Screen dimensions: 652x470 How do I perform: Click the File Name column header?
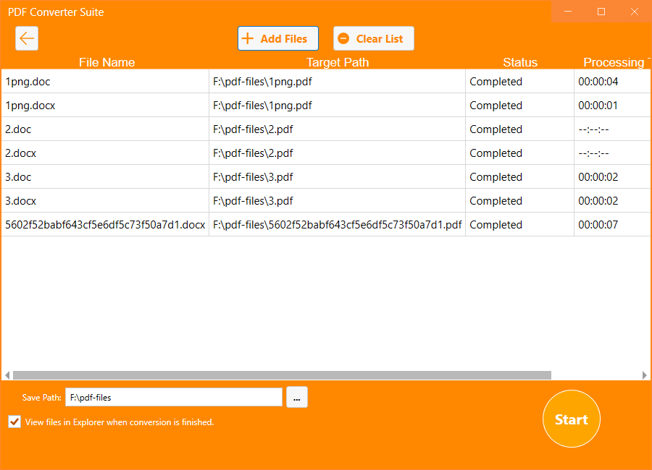pyautogui.click(x=106, y=62)
